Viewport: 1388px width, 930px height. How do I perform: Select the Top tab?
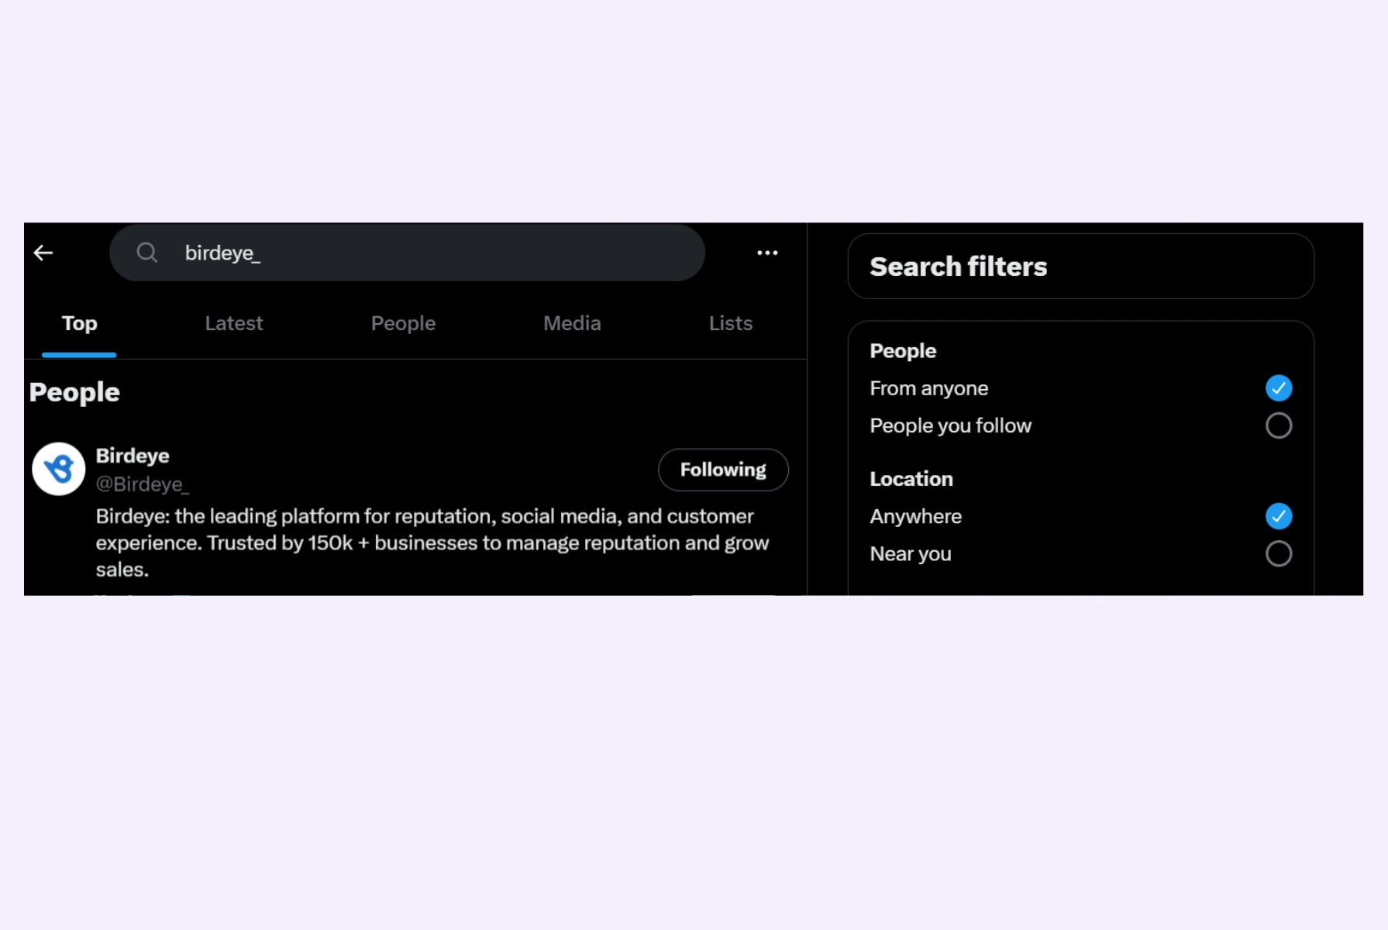click(79, 323)
